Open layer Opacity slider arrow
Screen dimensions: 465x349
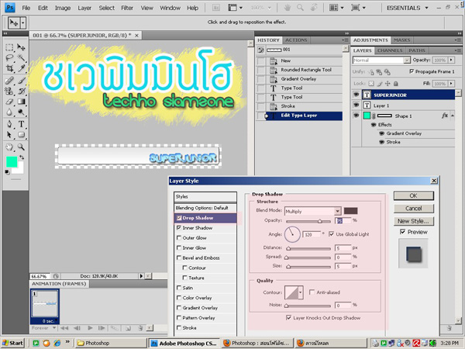click(x=451, y=60)
